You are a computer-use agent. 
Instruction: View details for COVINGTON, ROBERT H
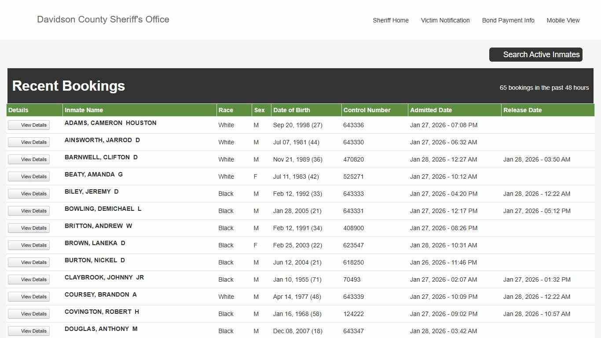29,314
